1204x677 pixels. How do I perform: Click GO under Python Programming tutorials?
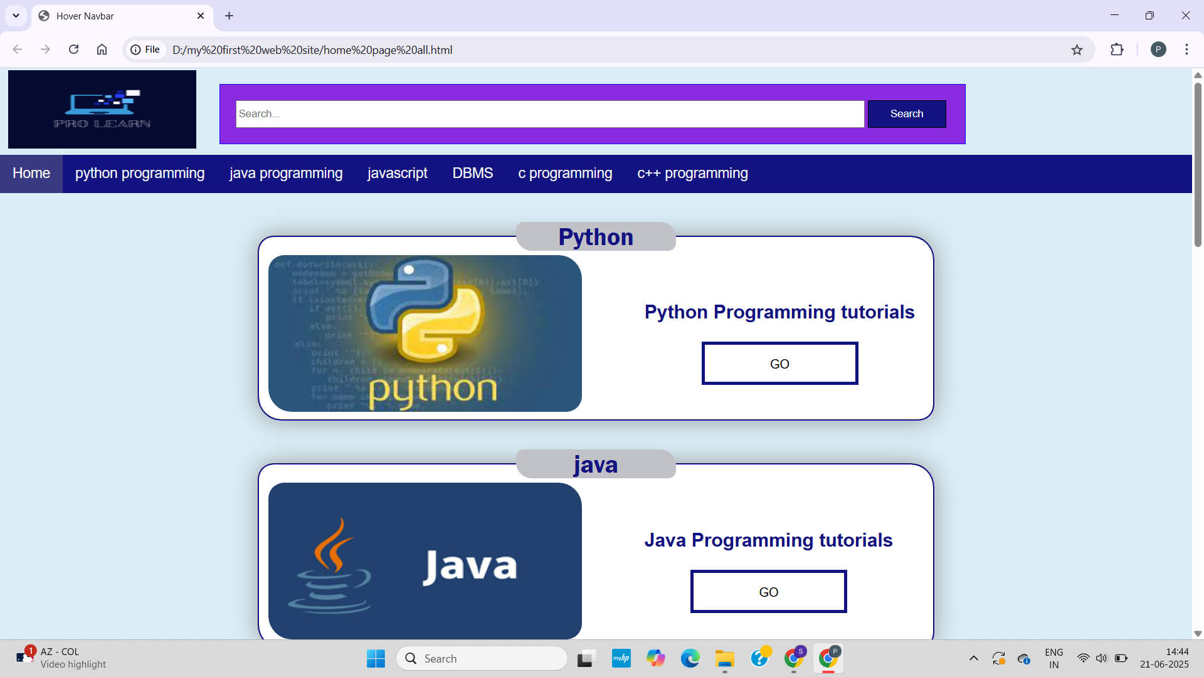point(779,364)
